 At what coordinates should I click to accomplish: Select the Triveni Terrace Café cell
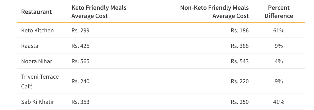click(40, 81)
